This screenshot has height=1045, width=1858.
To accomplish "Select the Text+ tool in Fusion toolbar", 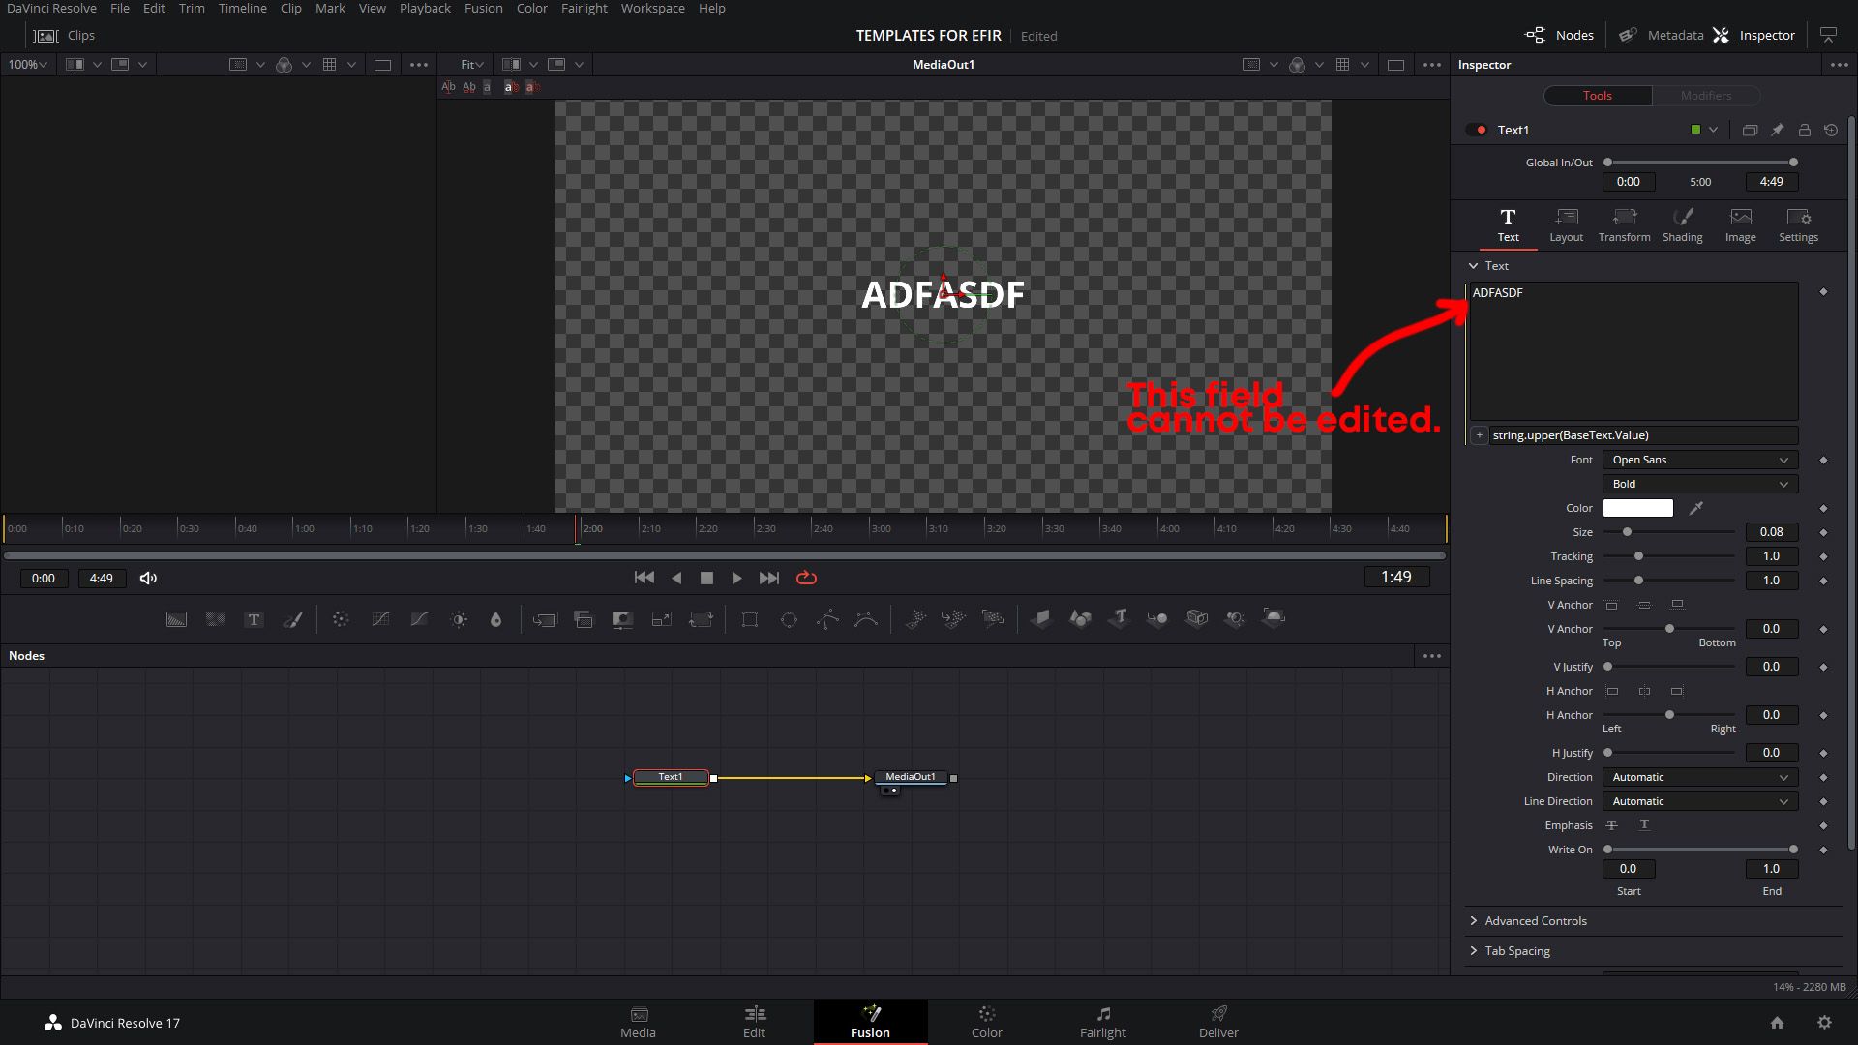I will click(254, 619).
